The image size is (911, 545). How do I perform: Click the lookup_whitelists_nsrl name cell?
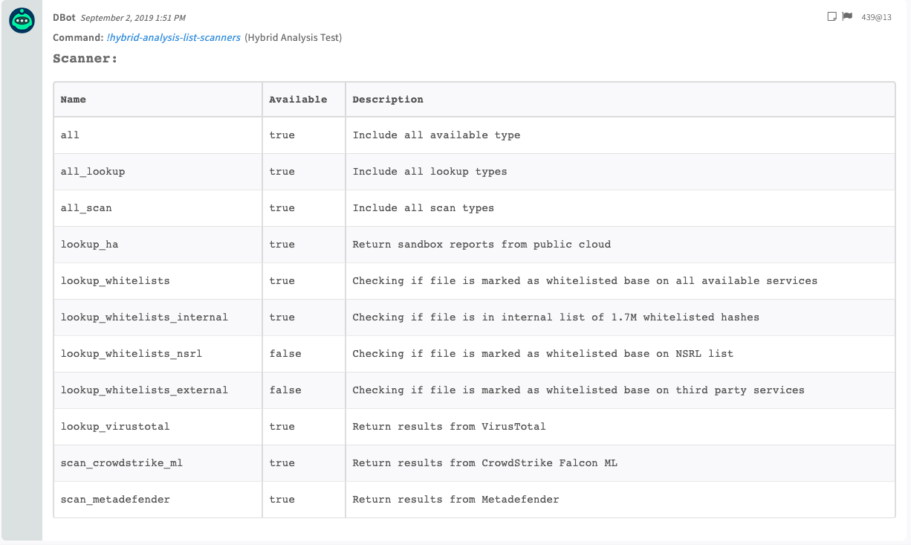tap(131, 354)
